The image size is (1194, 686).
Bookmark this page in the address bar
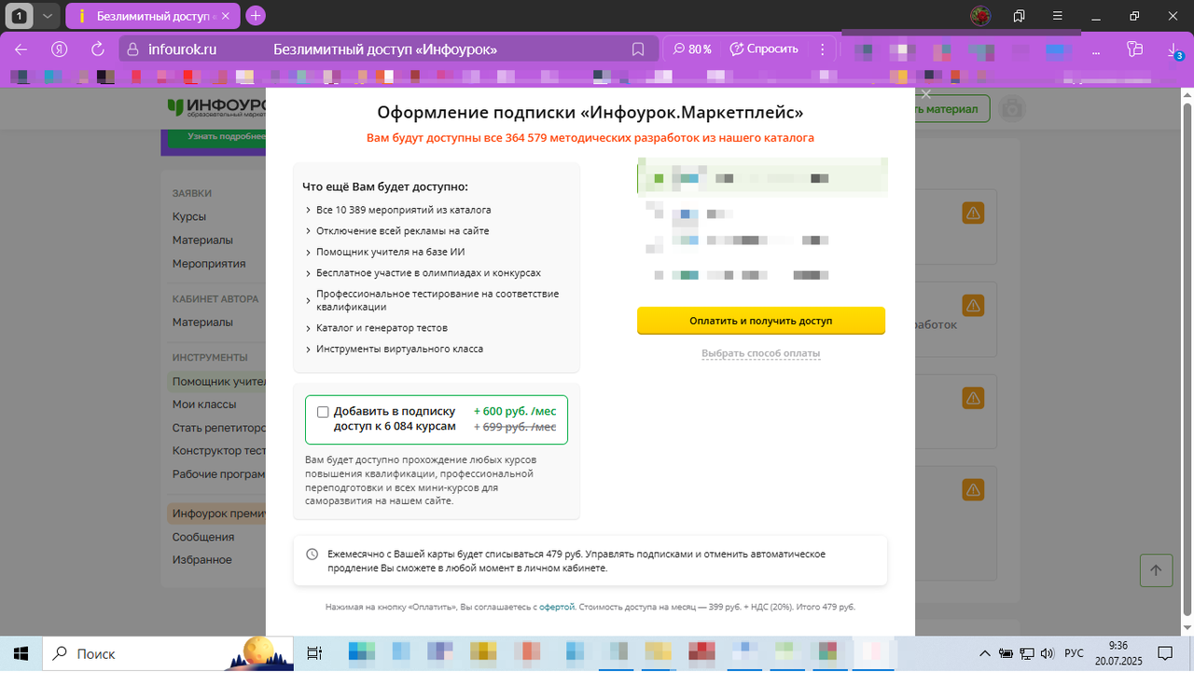click(x=638, y=49)
